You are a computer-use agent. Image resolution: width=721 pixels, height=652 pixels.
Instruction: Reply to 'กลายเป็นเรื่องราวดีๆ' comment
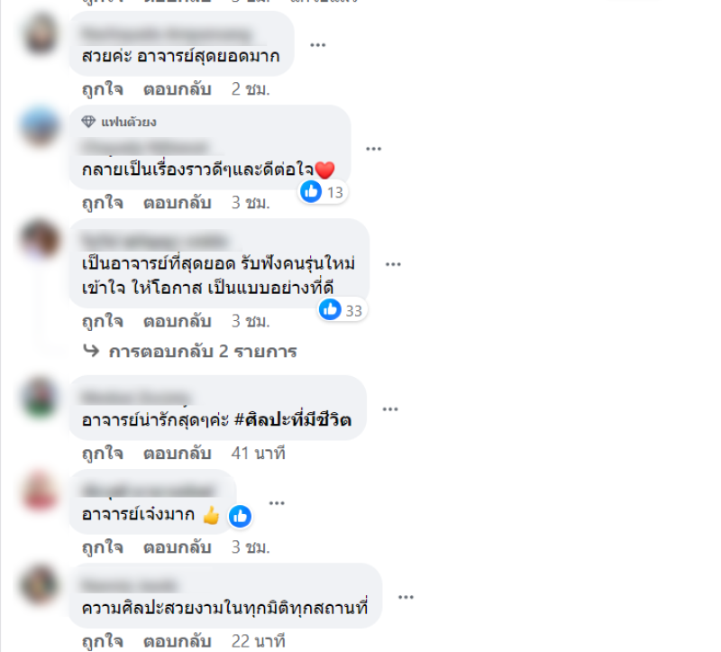coord(178,203)
